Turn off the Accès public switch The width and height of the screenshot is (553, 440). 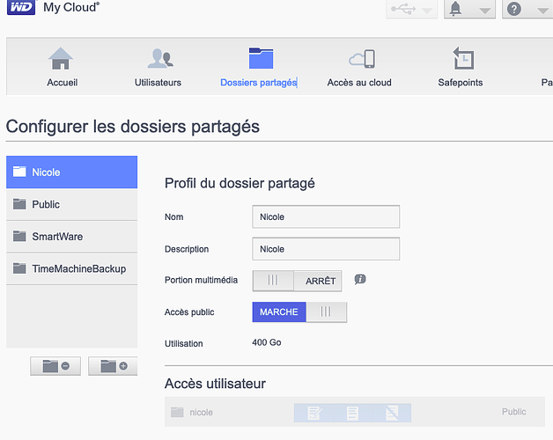point(299,312)
